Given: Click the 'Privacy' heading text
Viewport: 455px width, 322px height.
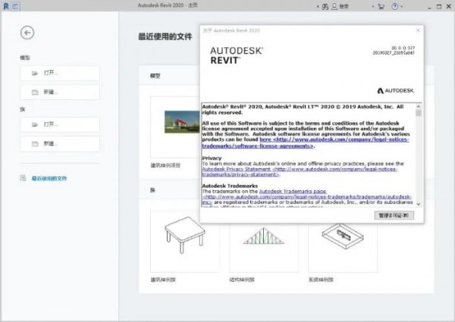Looking at the screenshot, I should pos(212,158).
